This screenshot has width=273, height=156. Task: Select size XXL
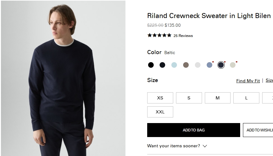(x=160, y=112)
